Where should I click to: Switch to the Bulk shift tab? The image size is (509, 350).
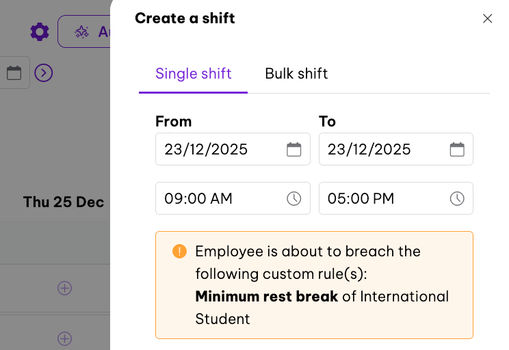pyautogui.click(x=296, y=74)
